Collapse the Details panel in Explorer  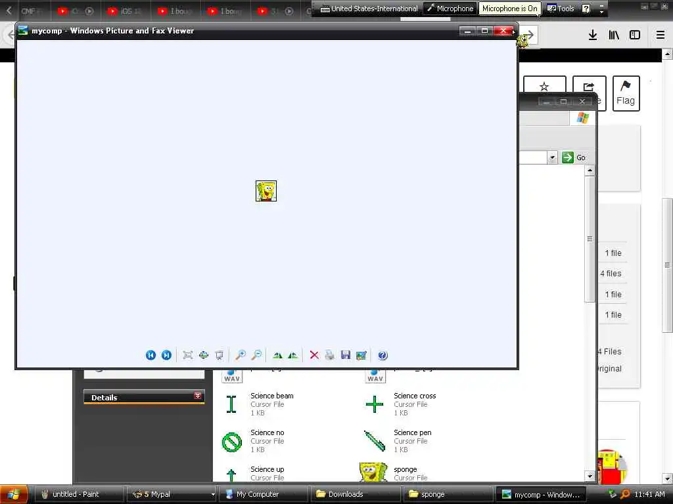click(x=198, y=396)
